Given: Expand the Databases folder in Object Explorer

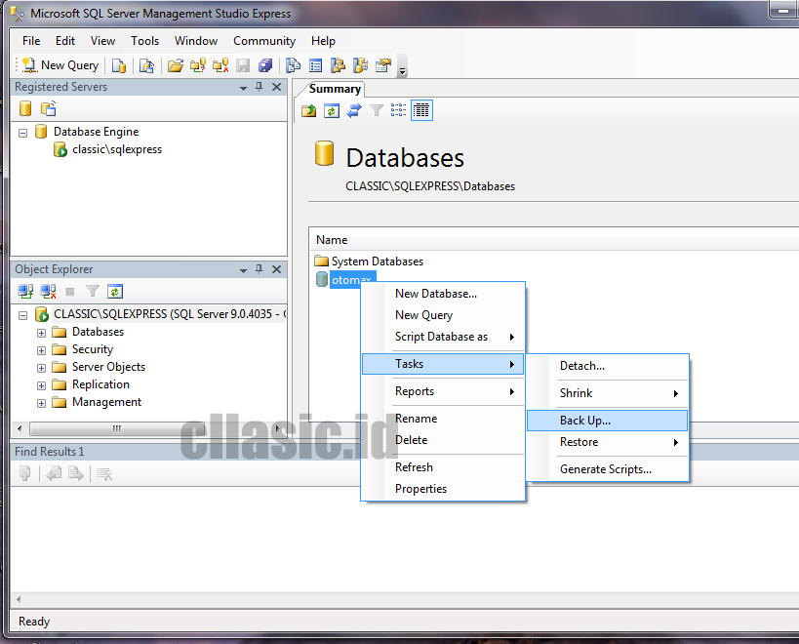Looking at the screenshot, I should point(41,333).
